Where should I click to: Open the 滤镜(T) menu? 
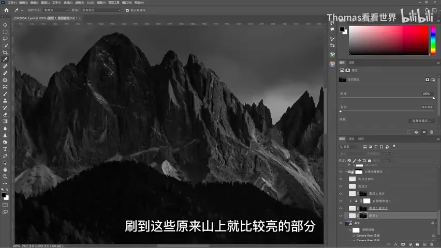80,3
